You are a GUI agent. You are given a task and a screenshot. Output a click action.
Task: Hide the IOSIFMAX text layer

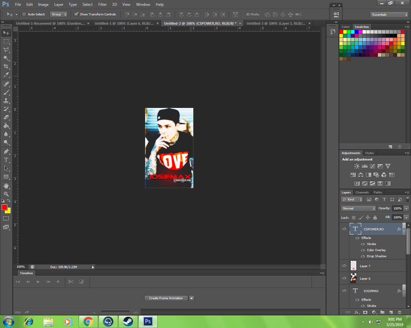344,291
